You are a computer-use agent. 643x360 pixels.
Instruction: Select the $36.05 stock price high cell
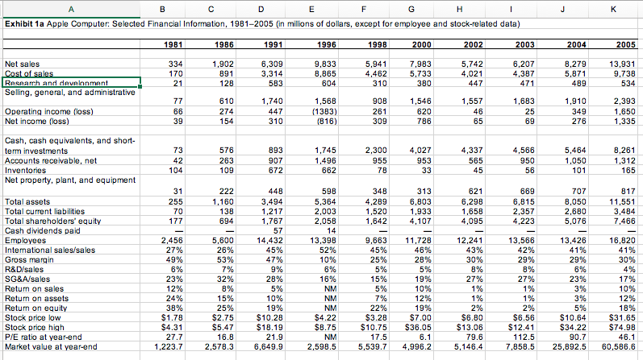point(411,327)
